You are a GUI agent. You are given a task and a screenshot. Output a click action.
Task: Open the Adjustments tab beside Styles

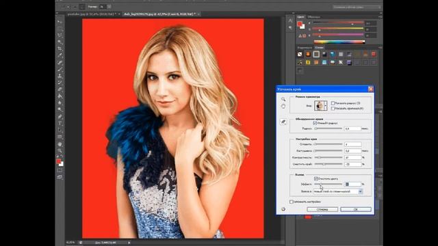305,48
